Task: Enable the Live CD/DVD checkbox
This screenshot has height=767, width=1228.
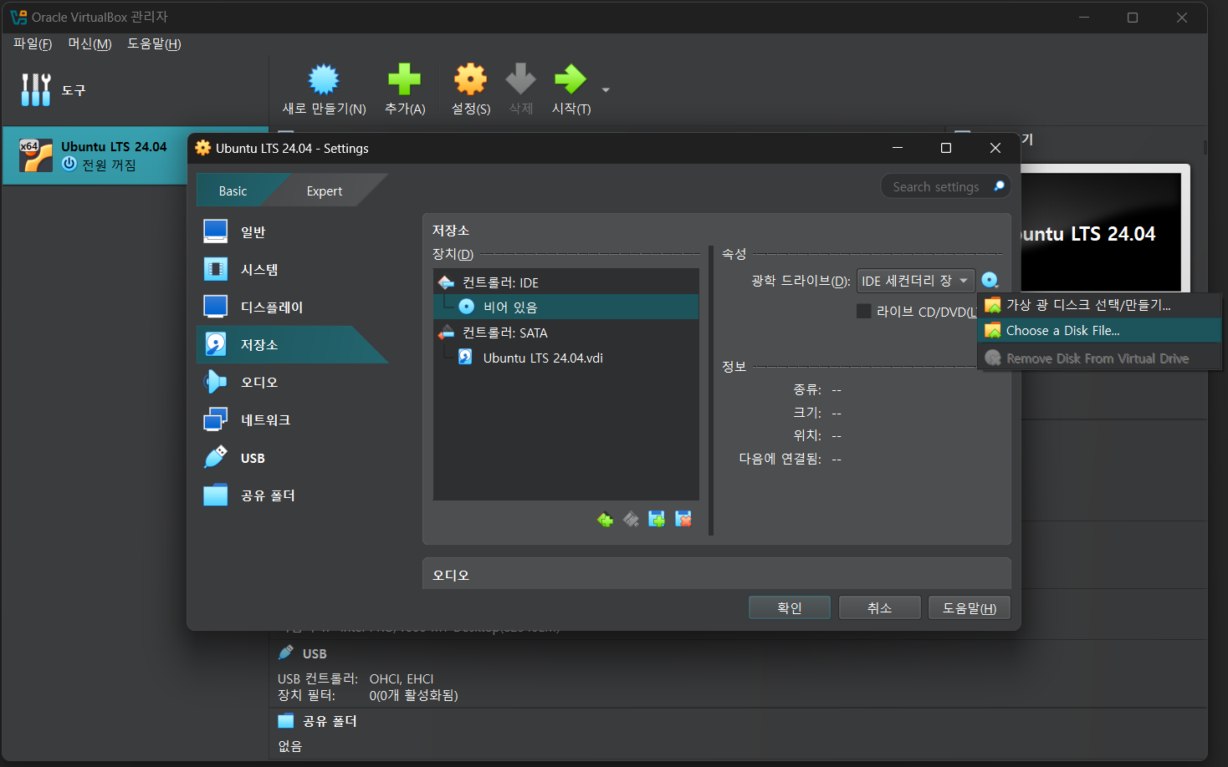Action: pyautogui.click(x=864, y=311)
